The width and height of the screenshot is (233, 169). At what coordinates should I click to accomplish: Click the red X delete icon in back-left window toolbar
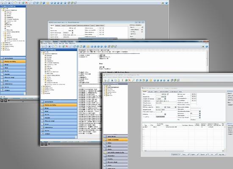click(x=27, y=3)
